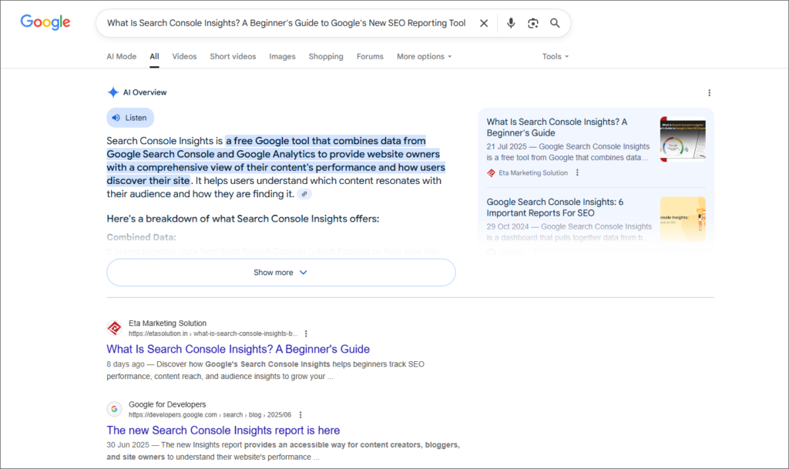Click the AI Overview sparkle icon
Image resolution: width=789 pixels, height=469 pixels.
click(112, 92)
